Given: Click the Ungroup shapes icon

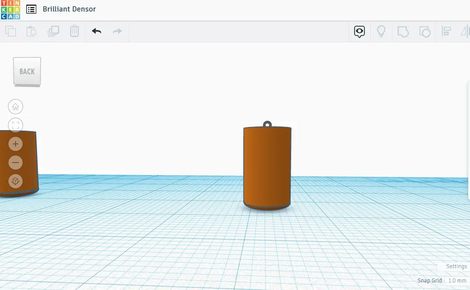Looking at the screenshot, I should 425,32.
